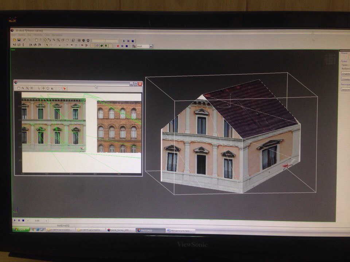This screenshot has height=262, width=350.
Task: Select the rotate circle tool in the texture window
Action: (48, 88)
